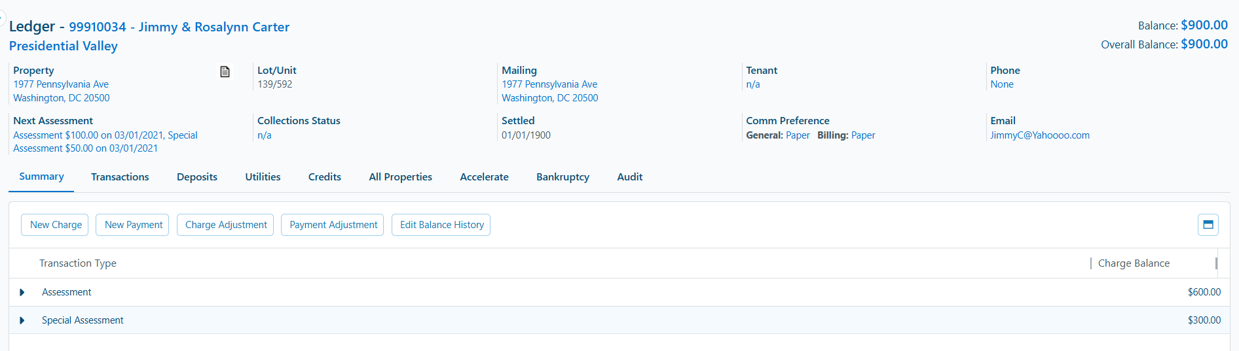The width and height of the screenshot is (1239, 351).
Task: Go to the Utilities tab
Action: point(263,177)
